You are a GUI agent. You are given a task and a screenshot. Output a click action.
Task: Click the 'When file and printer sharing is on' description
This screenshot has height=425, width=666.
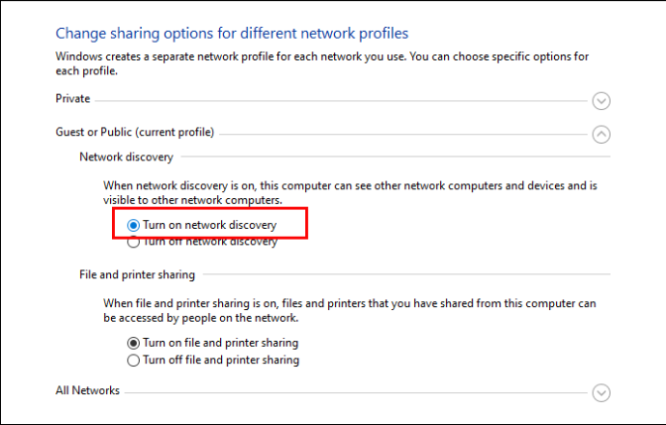(349, 310)
